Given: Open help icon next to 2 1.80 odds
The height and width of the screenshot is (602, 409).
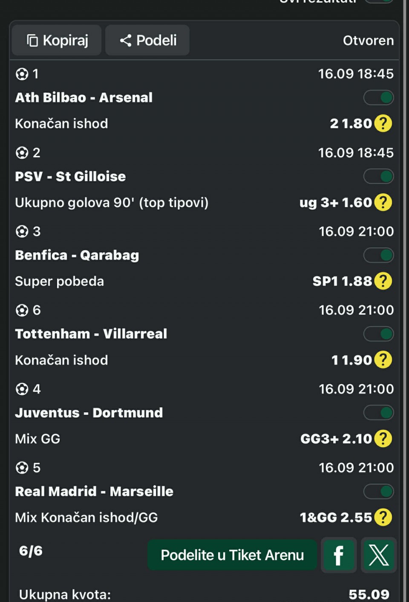Looking at the screenshot, I should coord(383,123).
